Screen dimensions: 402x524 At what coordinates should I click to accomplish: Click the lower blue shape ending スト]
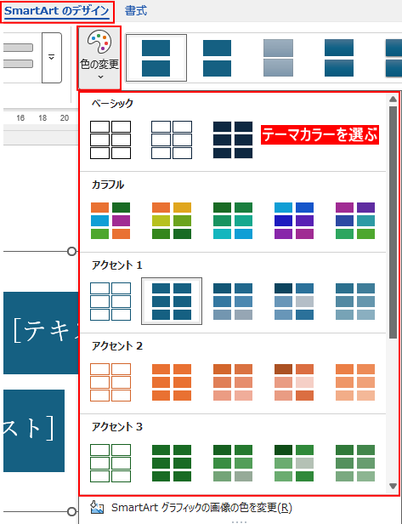point(34,430)
